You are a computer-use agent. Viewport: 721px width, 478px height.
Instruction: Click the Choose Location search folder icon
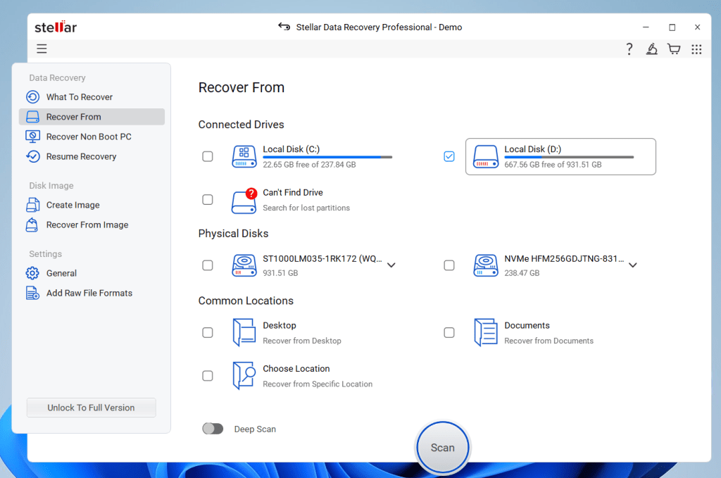click(x=244, y=375)
